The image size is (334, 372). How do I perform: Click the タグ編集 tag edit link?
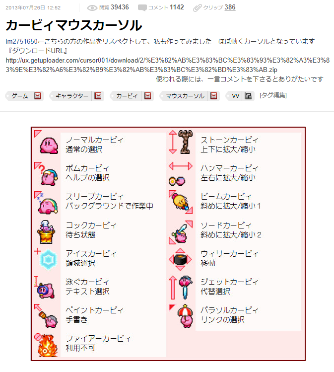coord(273,95)
